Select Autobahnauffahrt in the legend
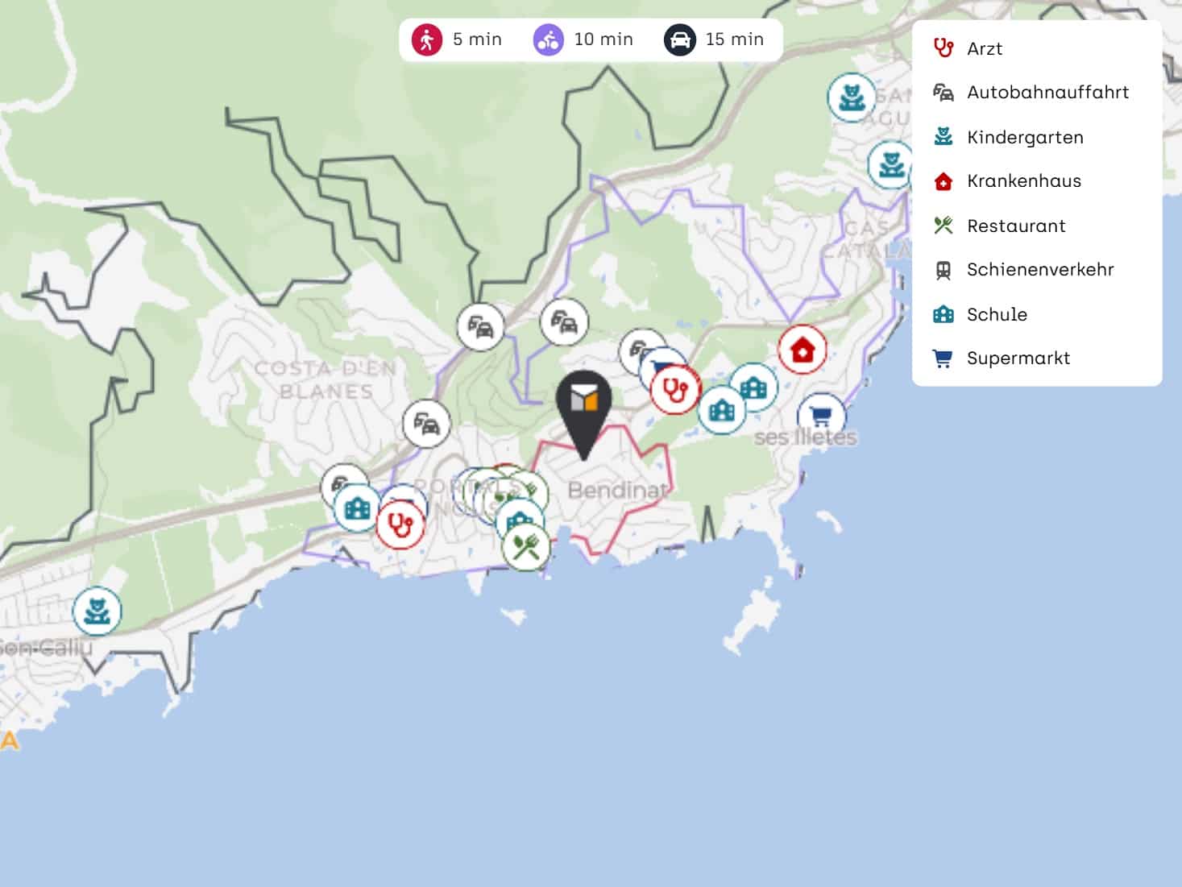The image size is (1182, 887). pos(1031,93)
